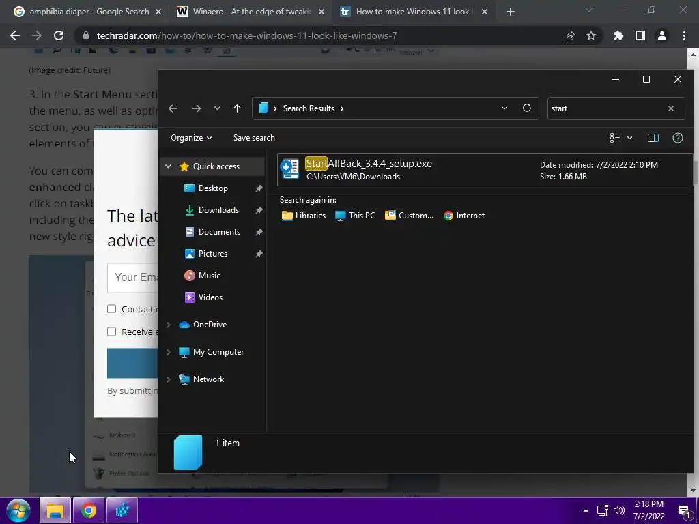This screenshot has height=524, width=699.
Task: Reload the techradar page
Action: tap(59, 35)
